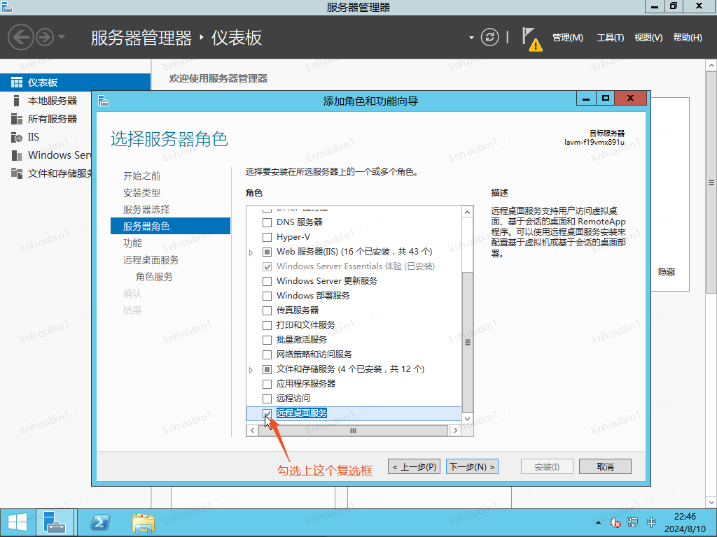Click the role list vertical scrollbar thumb
This screenshot has height=537, width=717.
(x=467, y=342)
